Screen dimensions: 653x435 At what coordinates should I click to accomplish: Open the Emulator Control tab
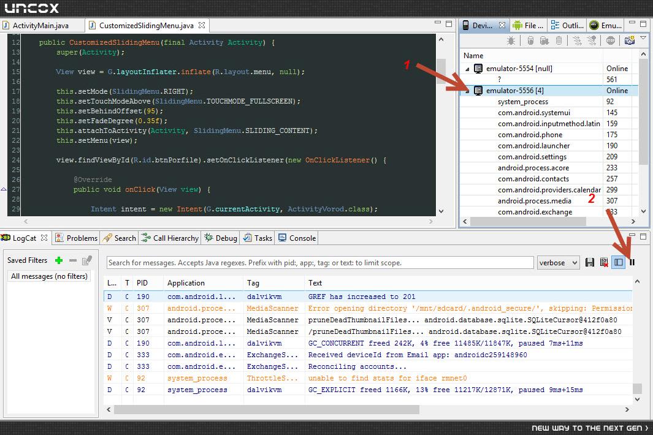[606, 25]
